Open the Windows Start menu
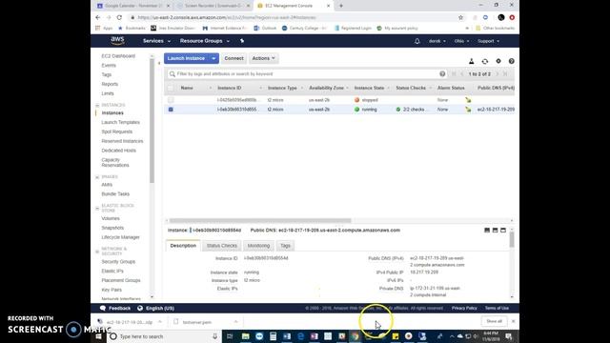610x343 pixels. [x=98, y=336]
